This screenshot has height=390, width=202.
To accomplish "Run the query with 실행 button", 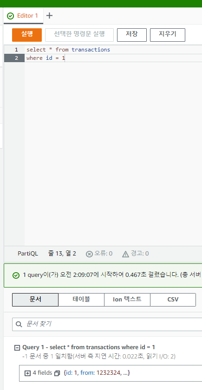I will pyautogui.click(x=27, y=35).
